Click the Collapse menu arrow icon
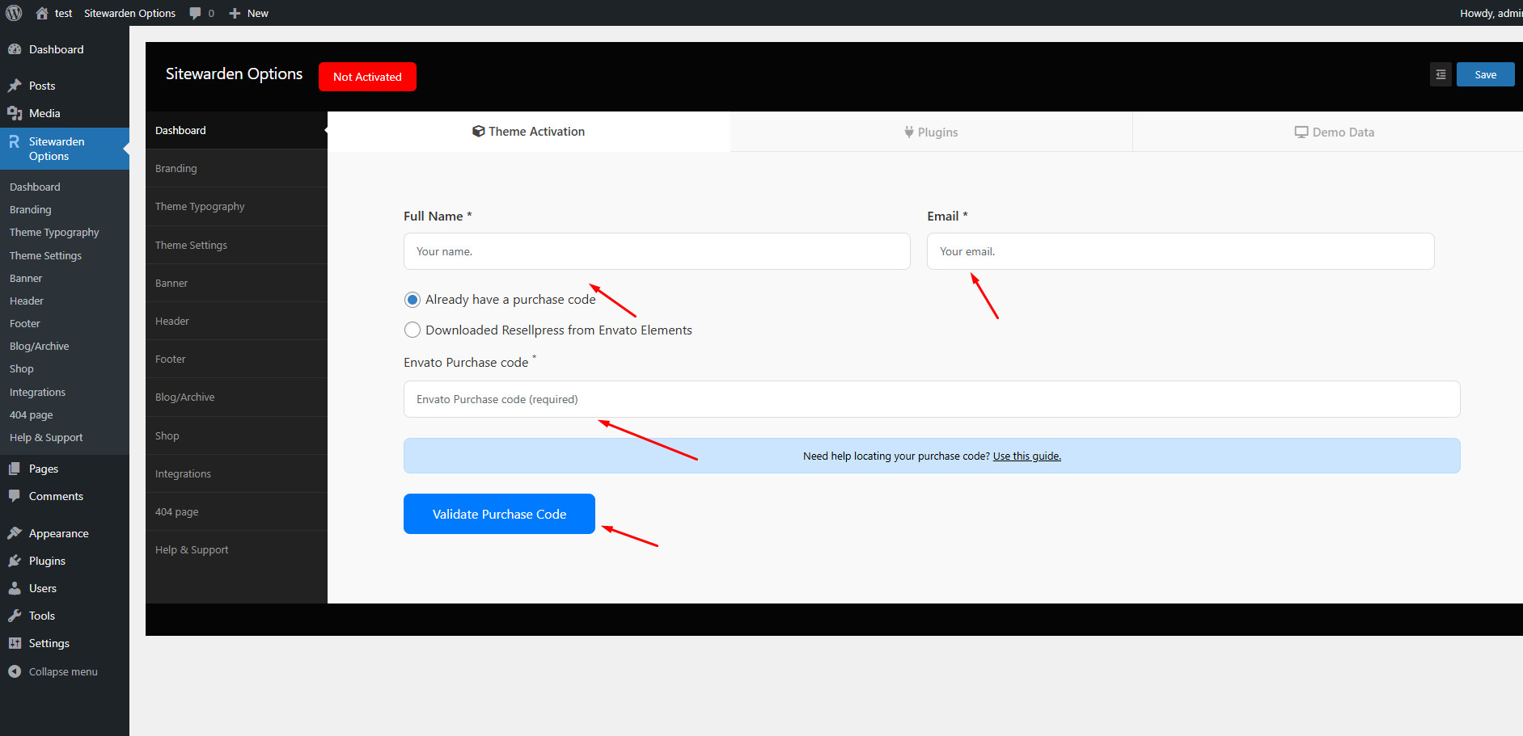 pyautogui.click(x=15, y=671)
